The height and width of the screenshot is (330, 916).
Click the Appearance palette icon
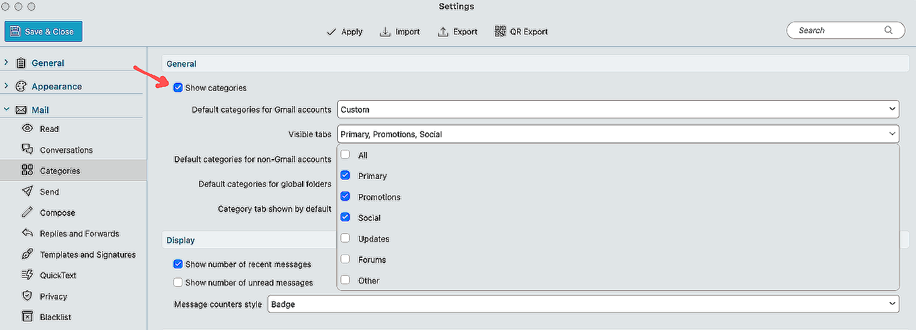coord(21,86)
